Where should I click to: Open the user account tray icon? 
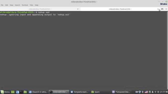[153, 92]
